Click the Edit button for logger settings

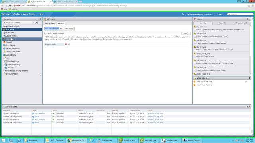click(x=186, y=33)
